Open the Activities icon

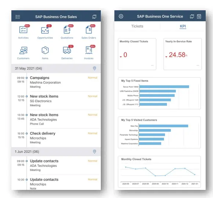[23, 30]
